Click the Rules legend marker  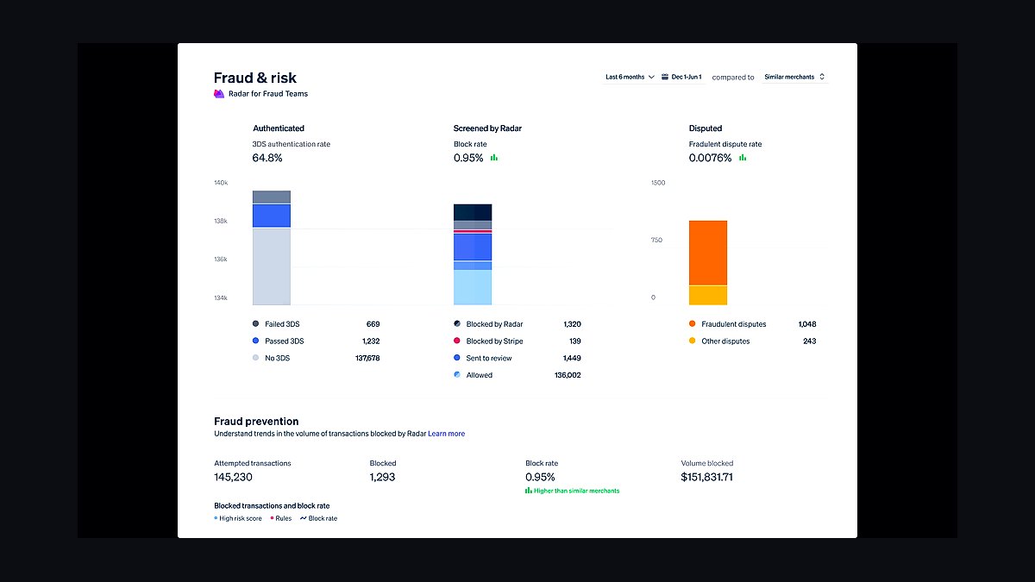pyautogui.click(x=272, y=518)
